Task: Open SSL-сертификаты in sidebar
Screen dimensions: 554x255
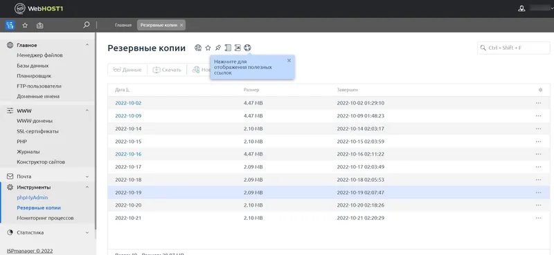Action: click(x=38, y=131)
